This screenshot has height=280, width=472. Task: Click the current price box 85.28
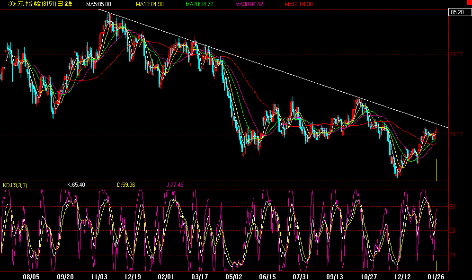[x=460, y=12]
